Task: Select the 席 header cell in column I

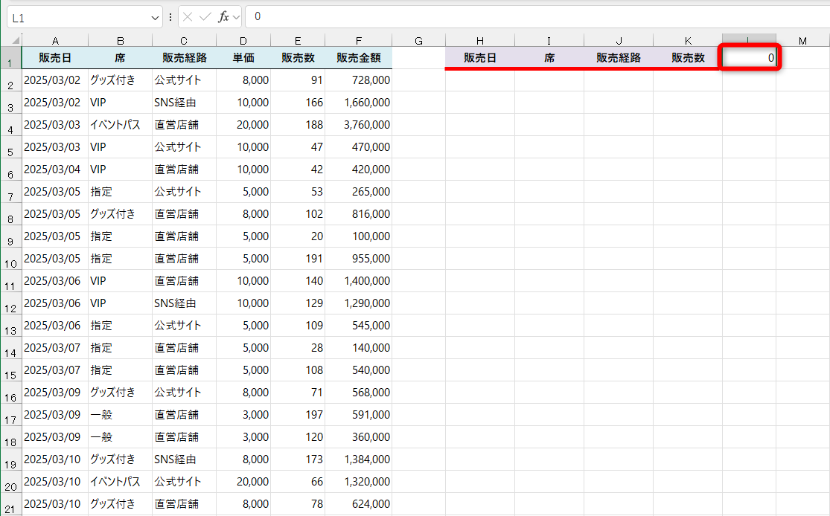Action: [x=549, y=57]
